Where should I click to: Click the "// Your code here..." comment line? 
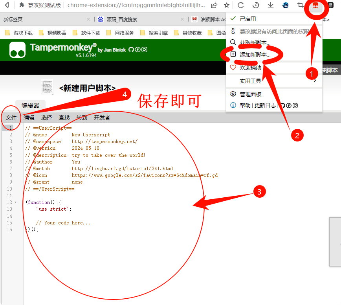point(63,223)
